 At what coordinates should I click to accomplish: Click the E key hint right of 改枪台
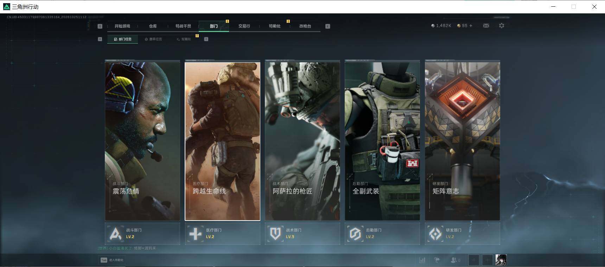[x=327, y=26]
